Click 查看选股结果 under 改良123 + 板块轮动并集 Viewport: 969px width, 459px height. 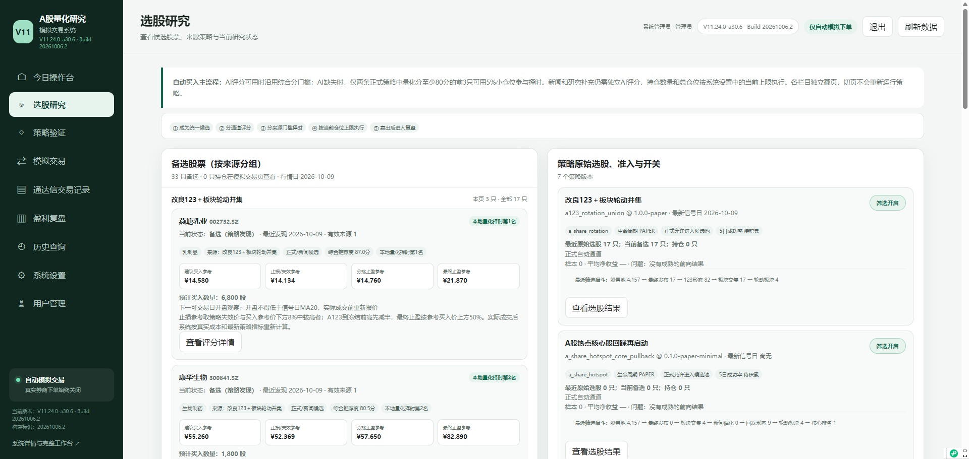(x=596, y=308)
